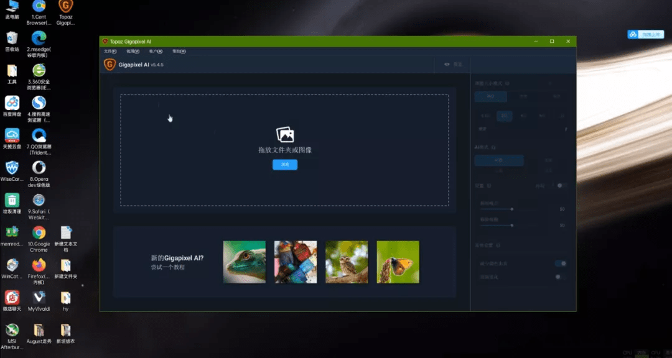Viewport: 672px width, 358px height.
Task: Open the 视图(V) menu
Action: [x=133, y=52]
